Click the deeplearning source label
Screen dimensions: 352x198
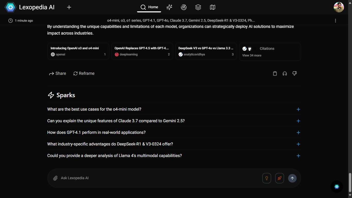tap(129, 54)
